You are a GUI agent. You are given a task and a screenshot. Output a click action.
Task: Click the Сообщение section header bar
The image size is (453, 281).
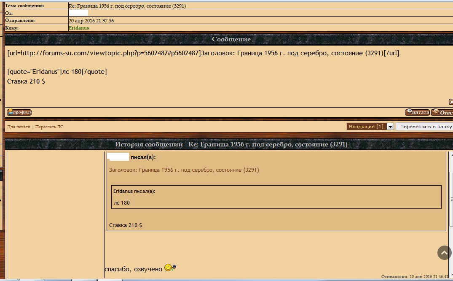231,39
